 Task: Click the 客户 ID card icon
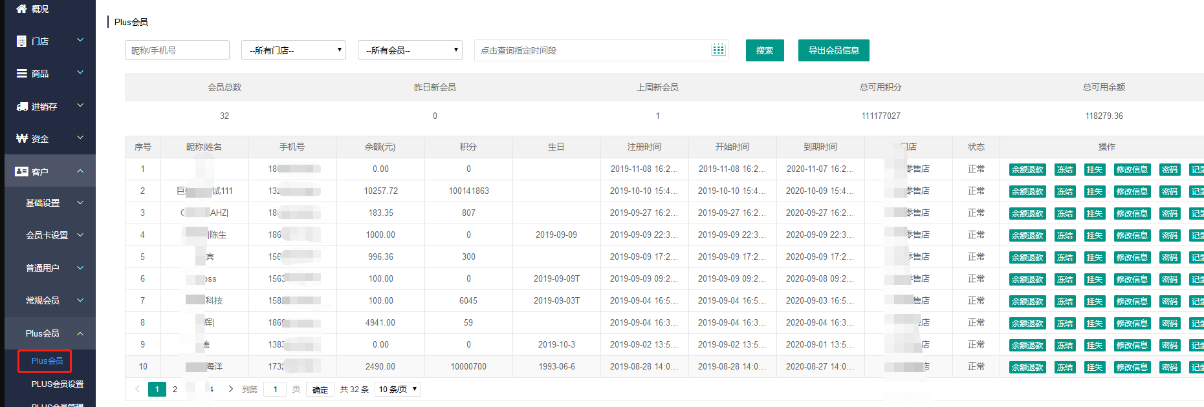tap(21, 171)
